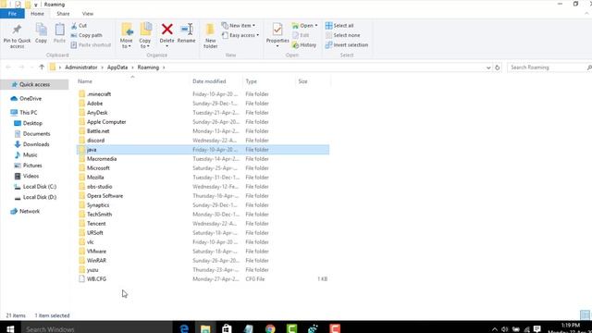Show file History

tap(304, 45)
